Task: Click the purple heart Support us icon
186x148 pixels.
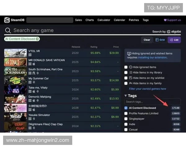Action: [x=165, y=20]
